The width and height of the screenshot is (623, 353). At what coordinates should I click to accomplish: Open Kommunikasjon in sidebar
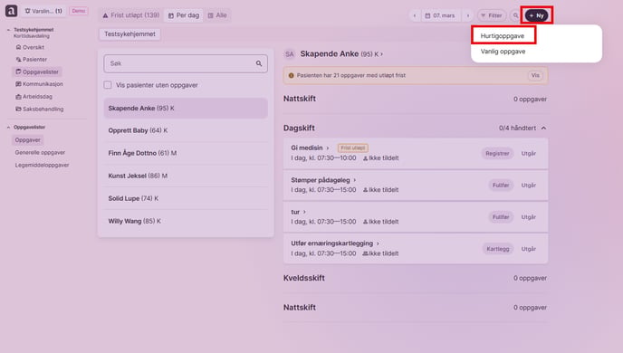39,84
